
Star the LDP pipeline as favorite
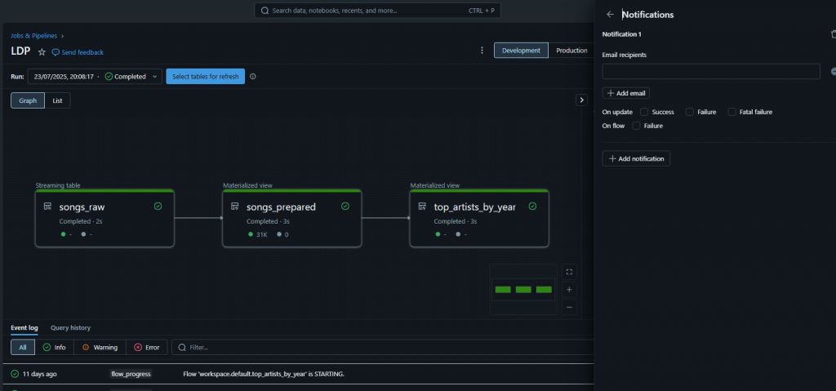(x=42, y=51)
